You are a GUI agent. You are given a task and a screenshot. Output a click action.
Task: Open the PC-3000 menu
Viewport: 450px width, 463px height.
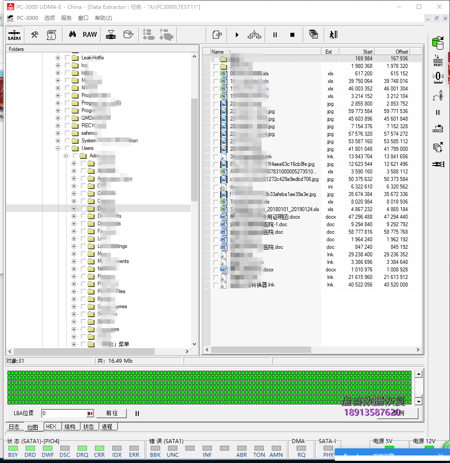point(27,18)
